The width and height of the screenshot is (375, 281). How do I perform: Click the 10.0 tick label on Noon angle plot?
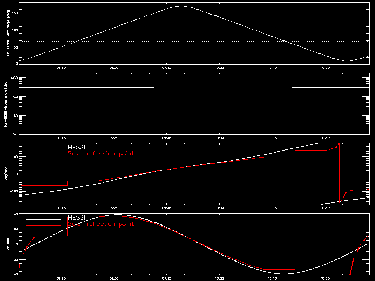coord(15,97)
